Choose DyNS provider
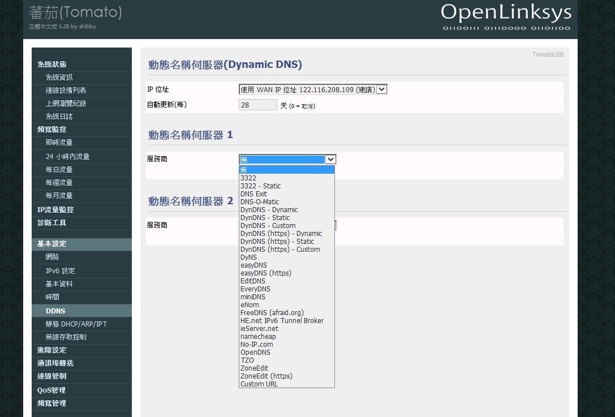 (287, 257)
